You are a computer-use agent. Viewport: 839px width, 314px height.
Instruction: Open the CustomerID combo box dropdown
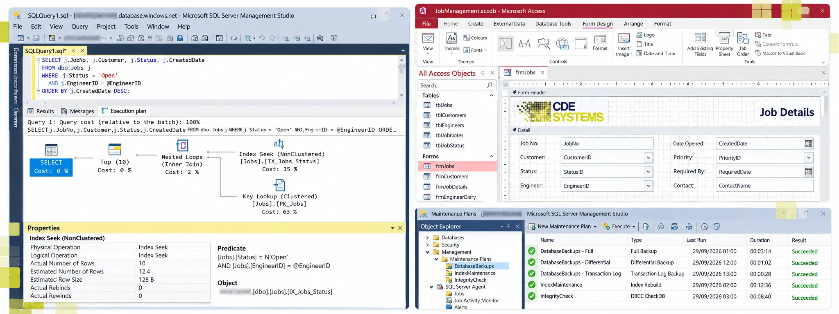[x=648, y=157]
